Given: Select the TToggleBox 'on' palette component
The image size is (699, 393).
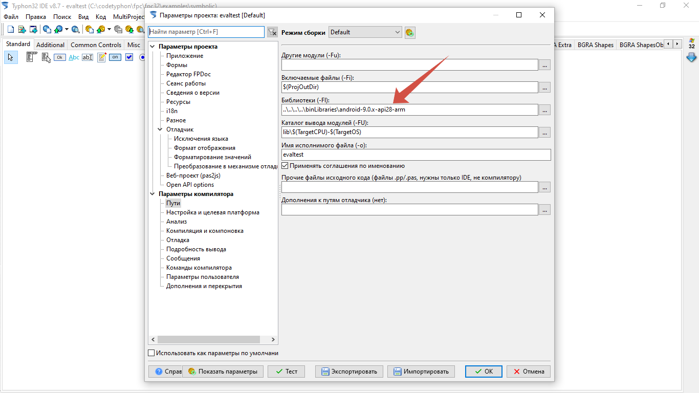Looking at the screenshot, I should (115, 57).
